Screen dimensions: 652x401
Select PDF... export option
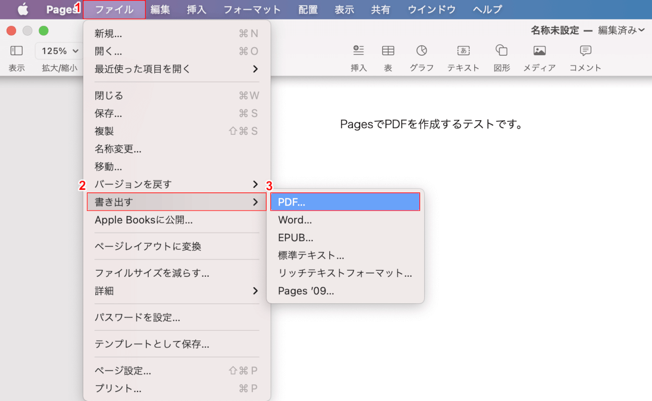click(345, 202)
